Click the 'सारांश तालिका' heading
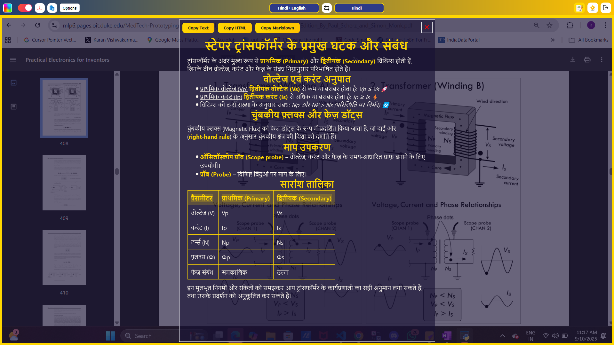This screenshot has height=345, width=614. point(307,184)
